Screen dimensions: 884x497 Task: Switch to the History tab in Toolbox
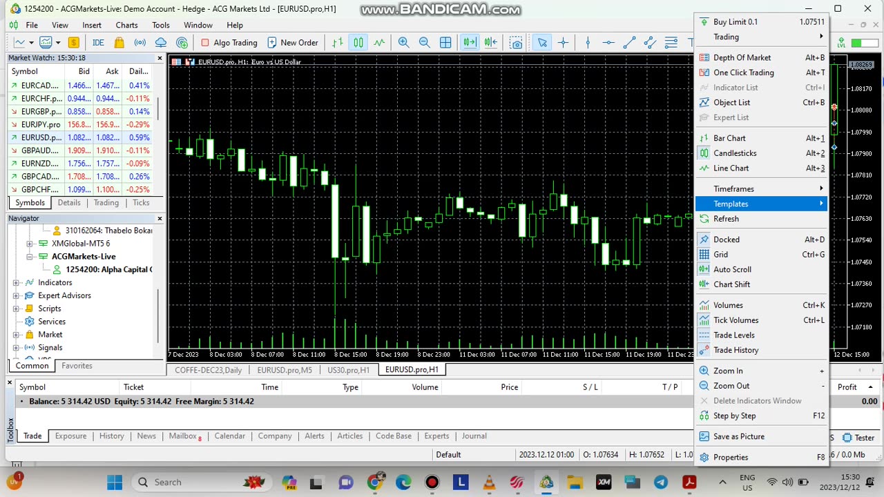[x=111, y=436]
